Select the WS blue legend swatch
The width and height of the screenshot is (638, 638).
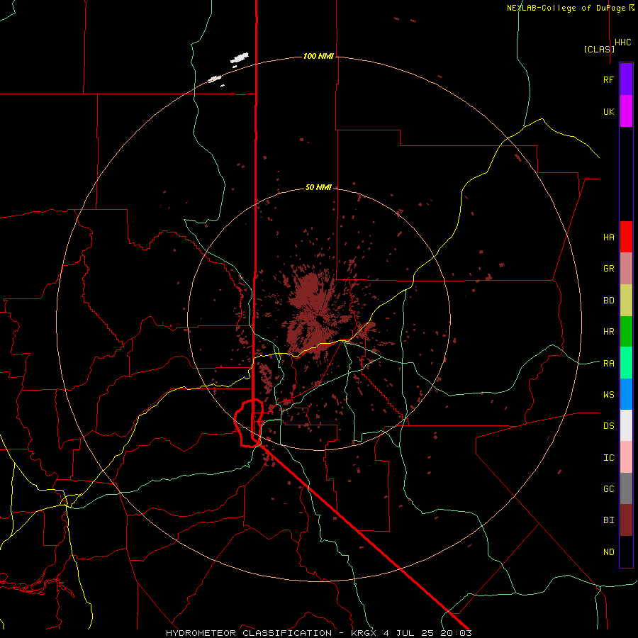pyautogui.click(x=626, y=394)
